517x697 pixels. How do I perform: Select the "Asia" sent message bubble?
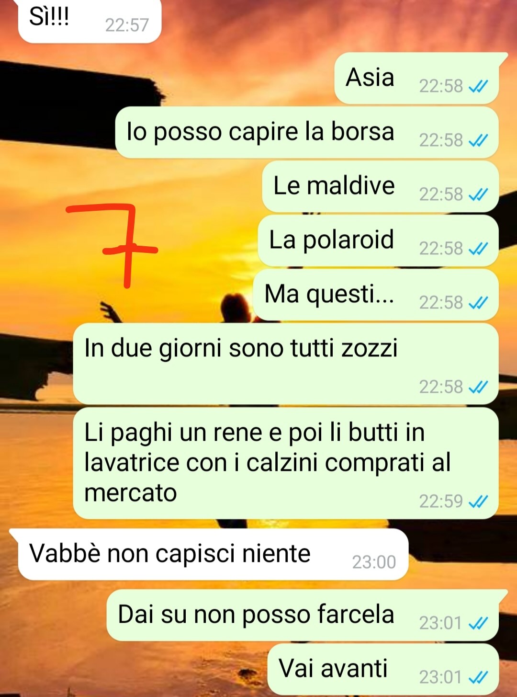pyautogui.click(x=417, y=78)
